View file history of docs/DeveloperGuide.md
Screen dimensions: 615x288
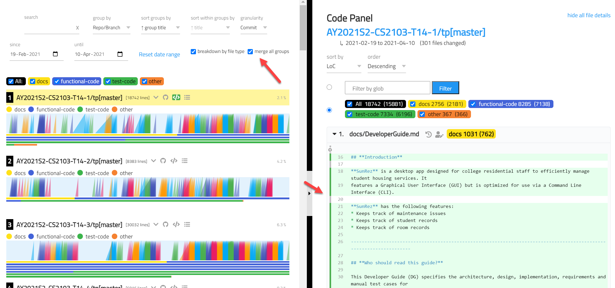pyautogui.click(x=428, y=134)
